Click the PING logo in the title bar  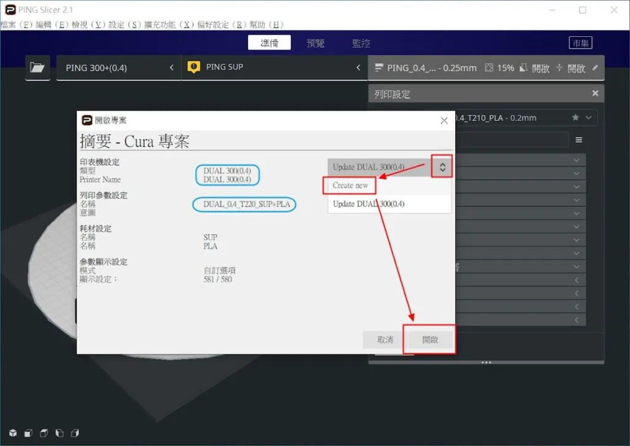(x=10, y=10)
